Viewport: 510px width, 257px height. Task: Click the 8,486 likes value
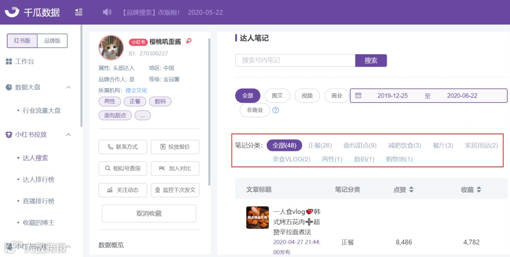pos(404,242)
